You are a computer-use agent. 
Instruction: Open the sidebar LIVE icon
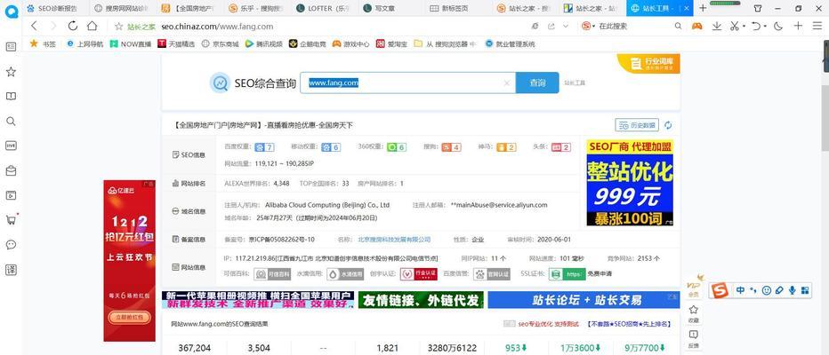coord(11,146)
